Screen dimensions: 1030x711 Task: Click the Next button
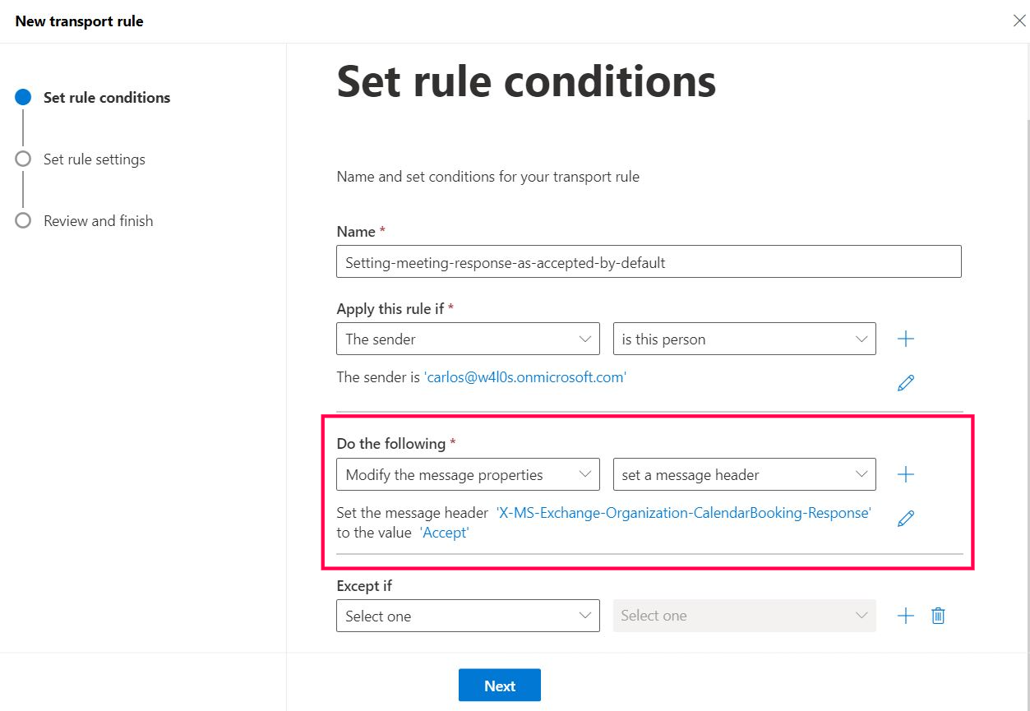499,686
